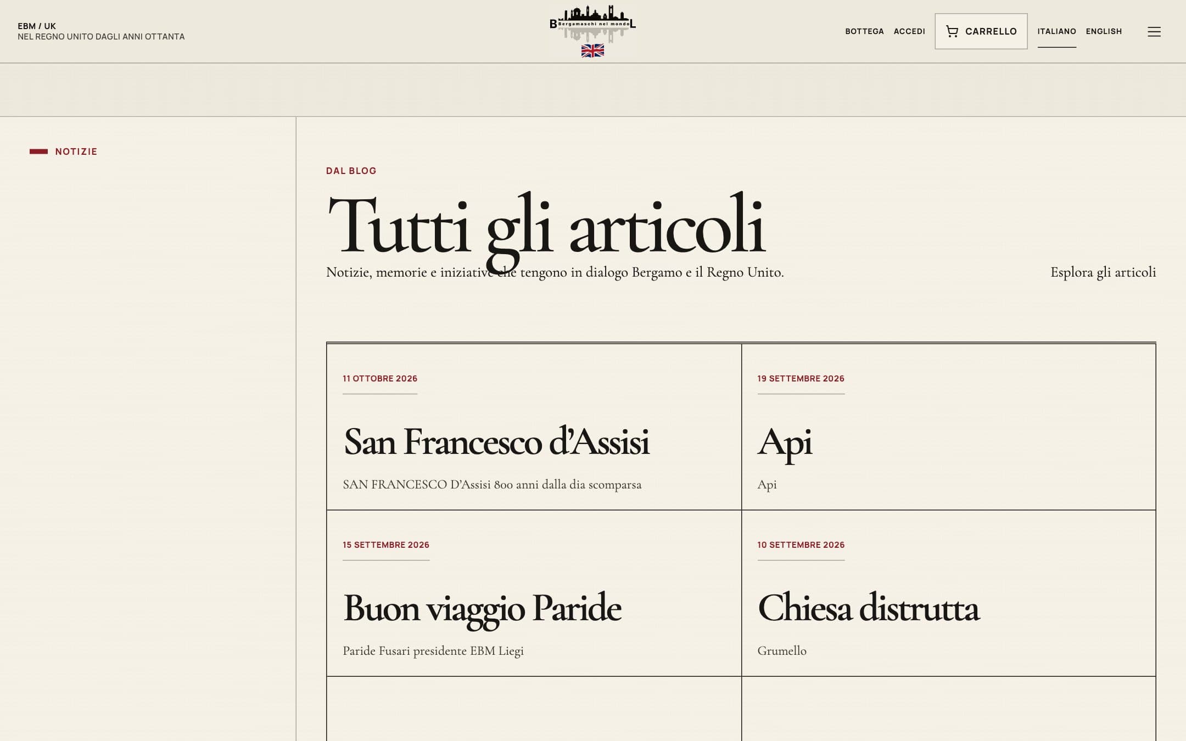Viewport: 1186px width, 741px height.
Task: Switch language to English
Action: pos(1104,31)
